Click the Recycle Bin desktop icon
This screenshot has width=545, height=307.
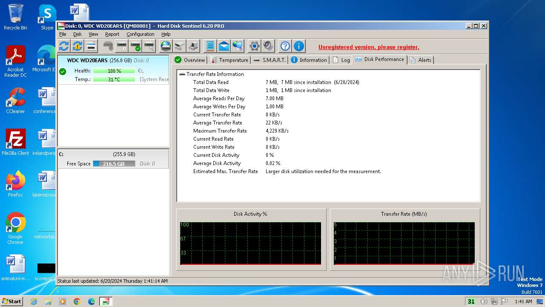coord(15,17)
